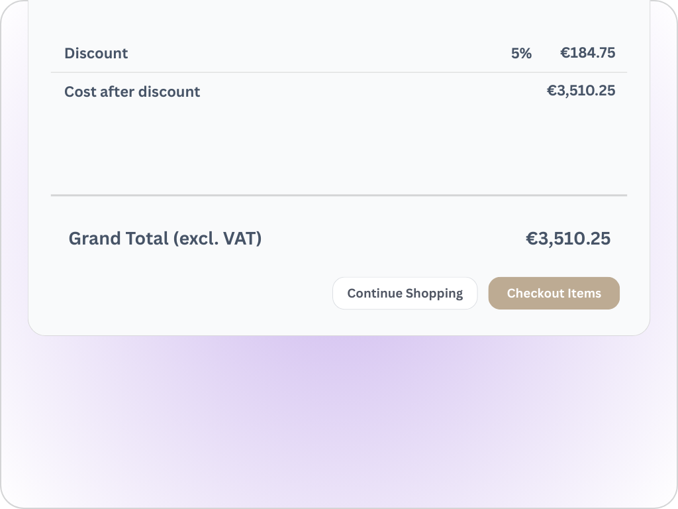Select the whole Discount summary row
Image resolution: width=678 pixels, height=509 pixels.
[x=339, y=54]
